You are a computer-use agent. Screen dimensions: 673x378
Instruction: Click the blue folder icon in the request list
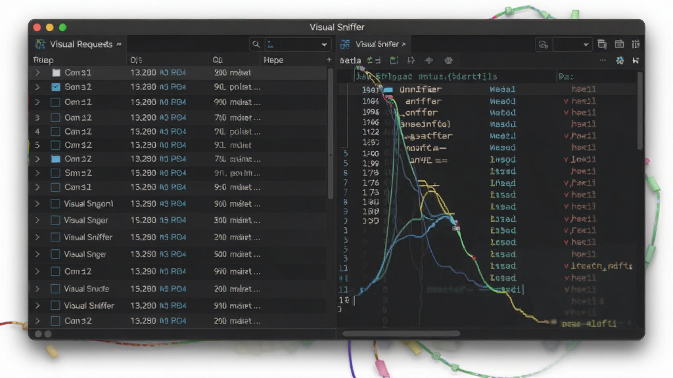(55, 159)
